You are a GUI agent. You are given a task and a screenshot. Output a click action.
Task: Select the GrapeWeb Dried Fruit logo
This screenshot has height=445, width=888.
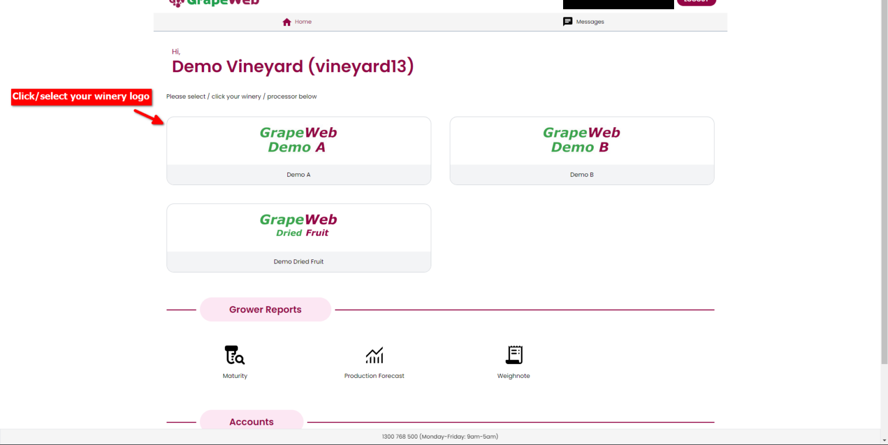coord(298,225)
